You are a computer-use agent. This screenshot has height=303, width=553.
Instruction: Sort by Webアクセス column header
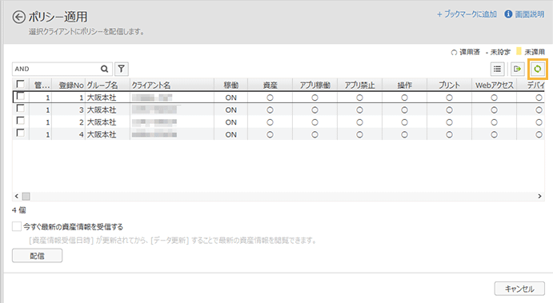click(494, 85)
